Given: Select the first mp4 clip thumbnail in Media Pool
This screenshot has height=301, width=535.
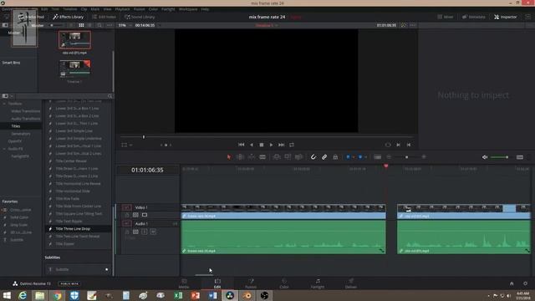Looking at the screenshot, I should [74, 40].
